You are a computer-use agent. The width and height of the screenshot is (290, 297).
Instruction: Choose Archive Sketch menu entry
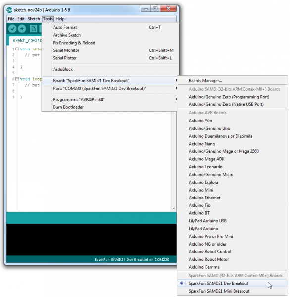tap(110, 35)
